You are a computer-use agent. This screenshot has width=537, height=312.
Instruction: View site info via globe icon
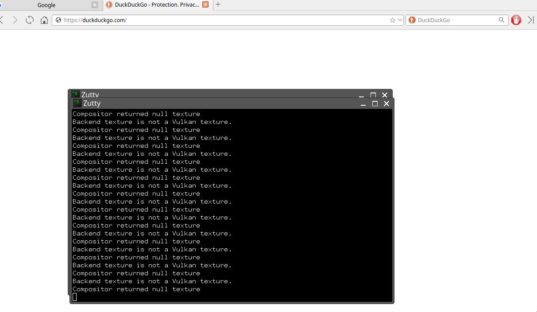58,20
